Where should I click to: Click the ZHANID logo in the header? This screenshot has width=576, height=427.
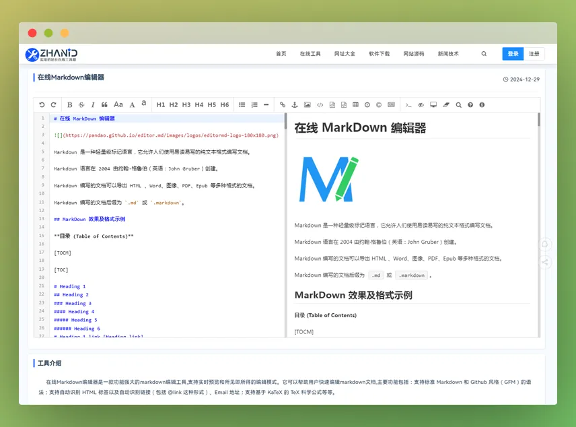54,53
